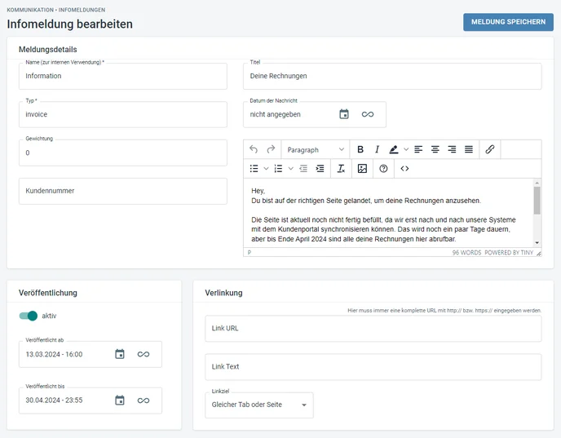Click the Link URL field

coord(373,329)
